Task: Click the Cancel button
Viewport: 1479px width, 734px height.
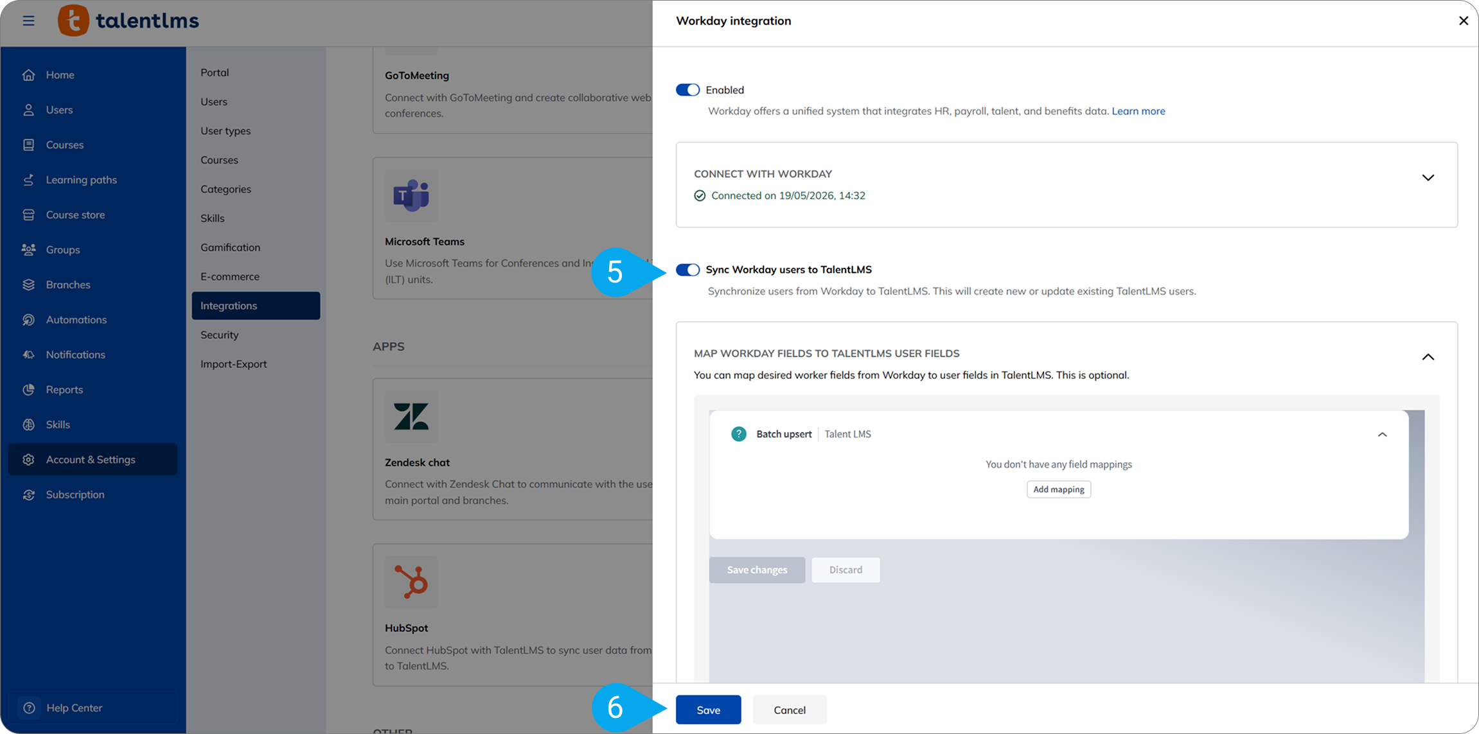Action: click(x=790, y=710)
